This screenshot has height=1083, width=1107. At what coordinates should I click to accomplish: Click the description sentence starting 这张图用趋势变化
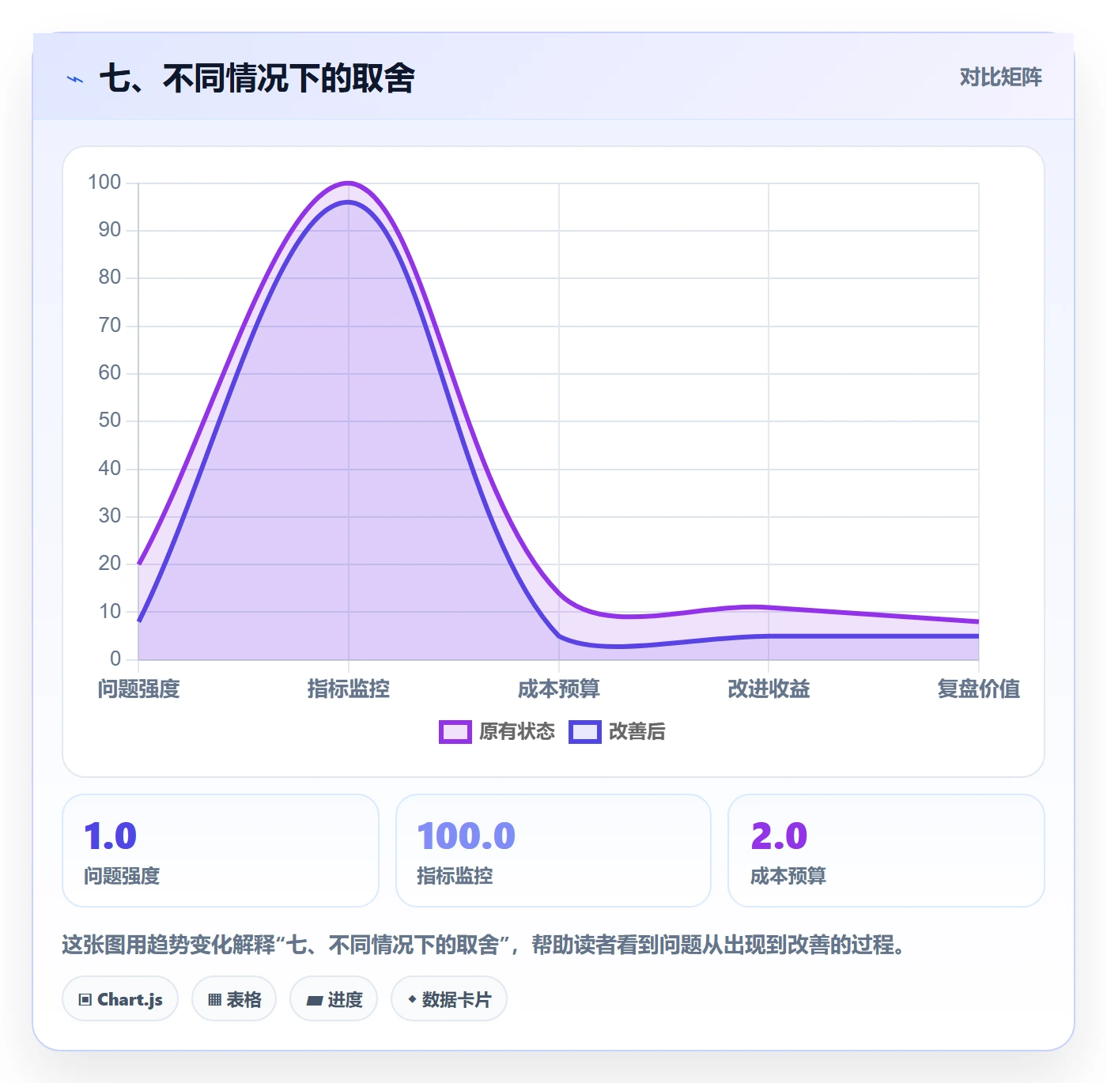(x=484, y=945)
